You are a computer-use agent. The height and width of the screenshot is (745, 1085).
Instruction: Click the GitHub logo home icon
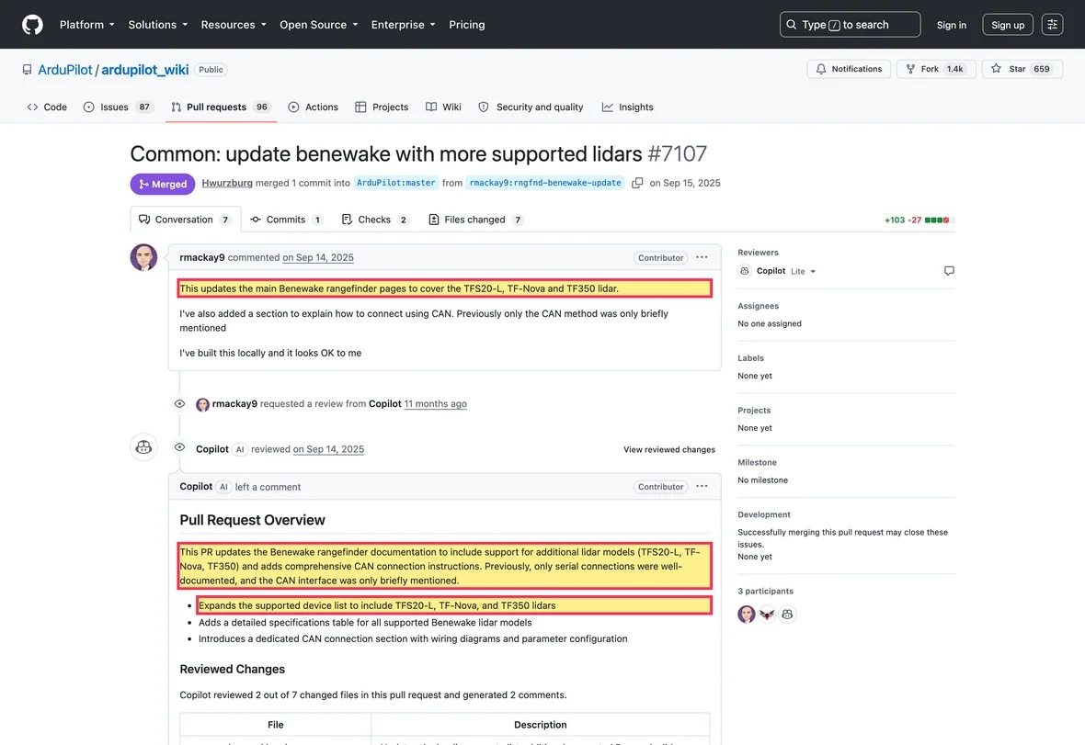(32, 25)
